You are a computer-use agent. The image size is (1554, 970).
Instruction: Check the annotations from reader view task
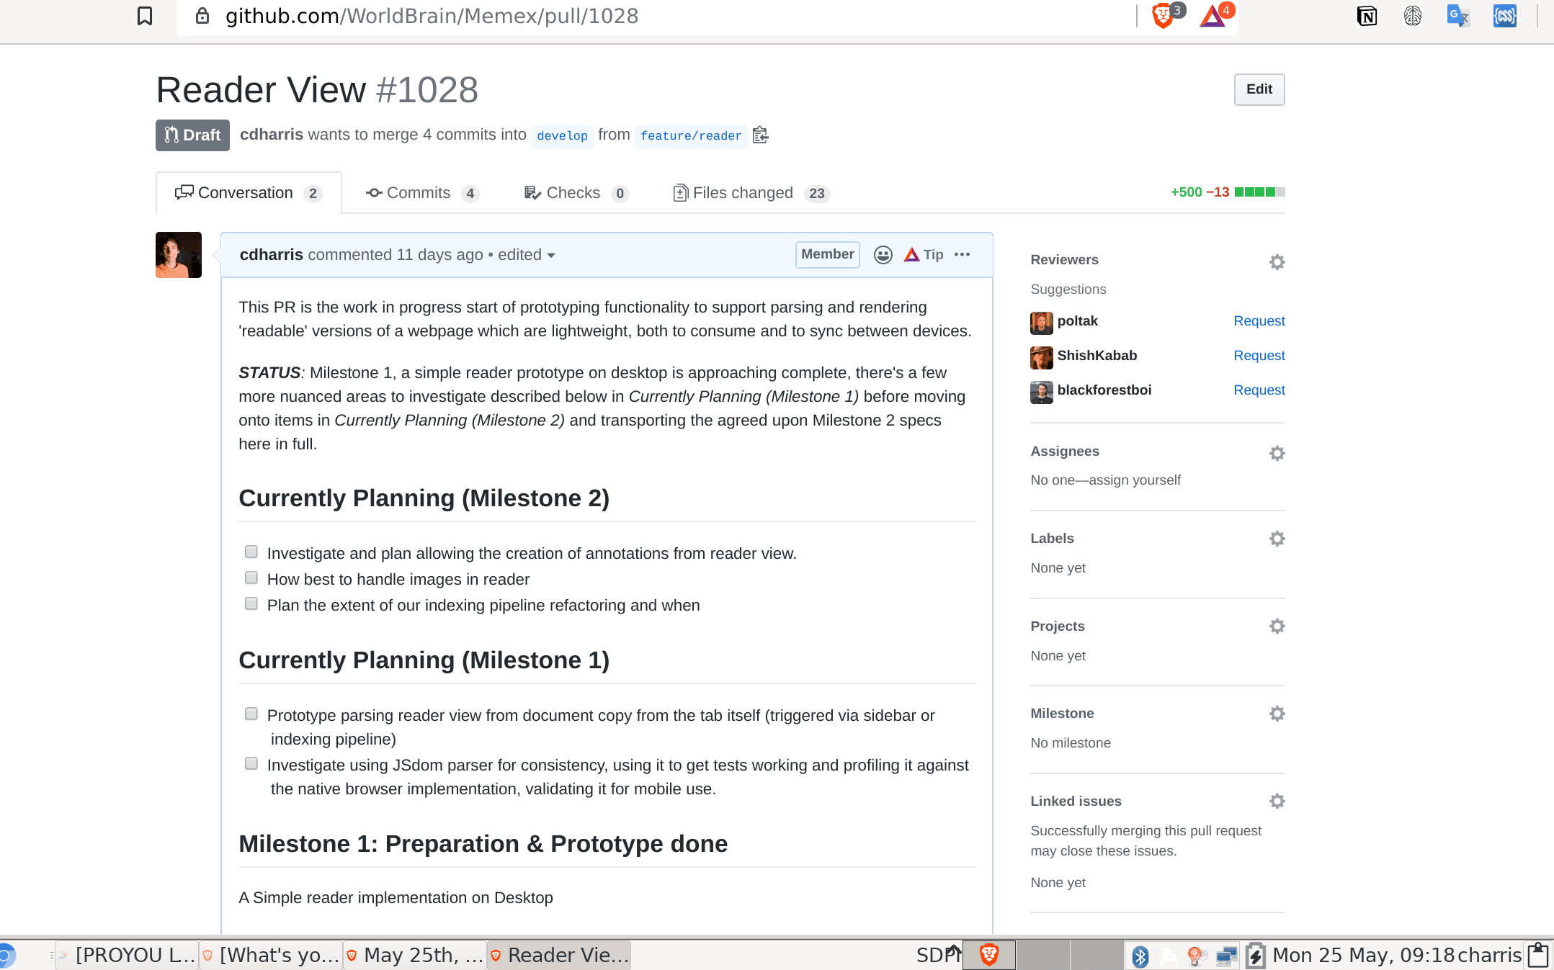(251, 552)
